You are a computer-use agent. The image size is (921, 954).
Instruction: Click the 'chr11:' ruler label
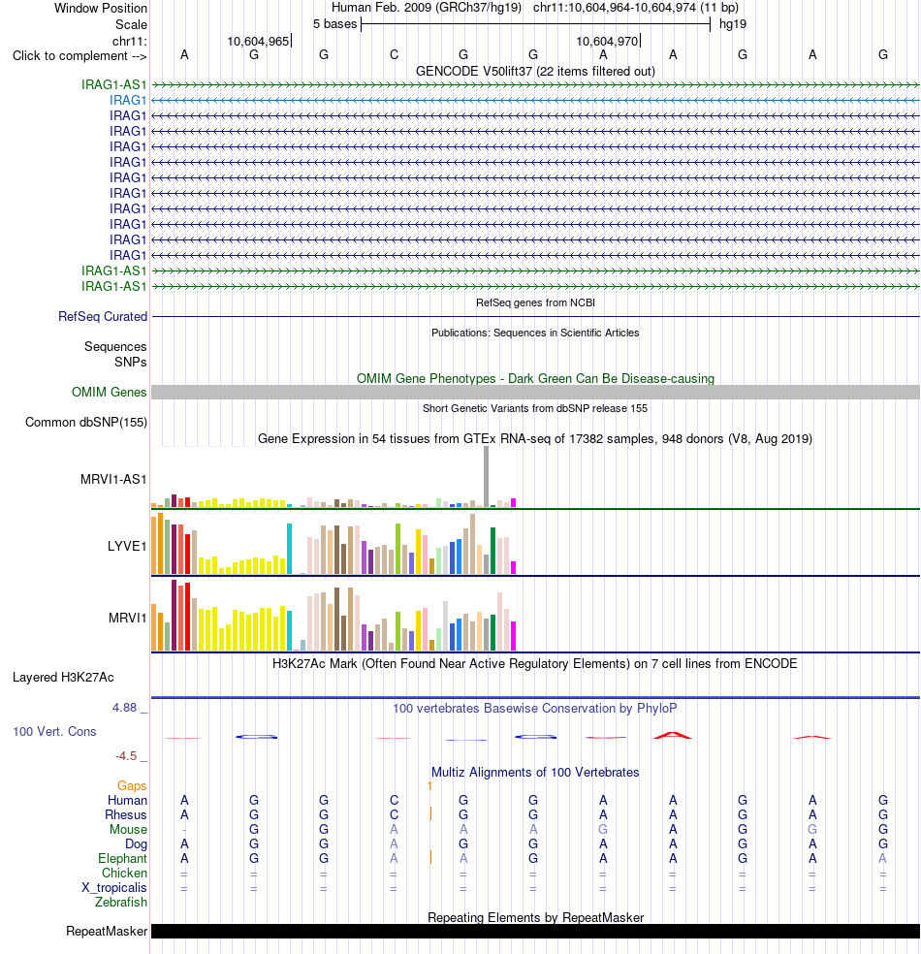(x=130, y=42)
